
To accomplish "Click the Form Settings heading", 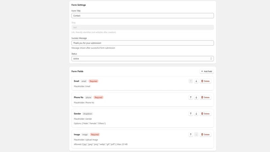I will point(79,5).
